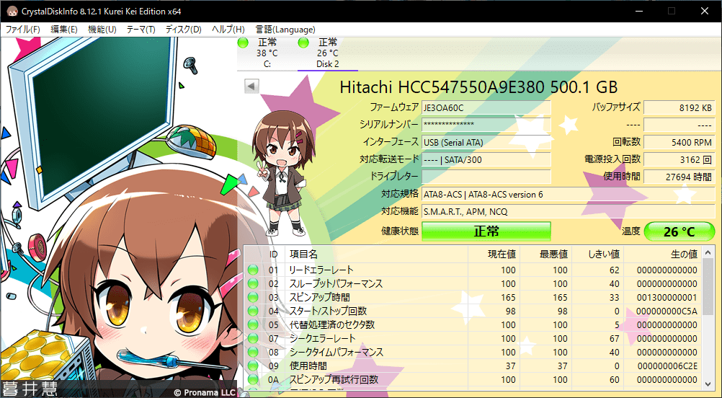Screen dimensions: 722x398
Task: Click status indicator for 使用時間 attribute row
Action: coord(253,366)
